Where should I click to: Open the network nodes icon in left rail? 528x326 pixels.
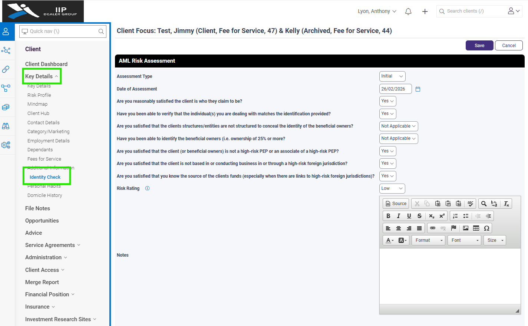pos(6,50)
